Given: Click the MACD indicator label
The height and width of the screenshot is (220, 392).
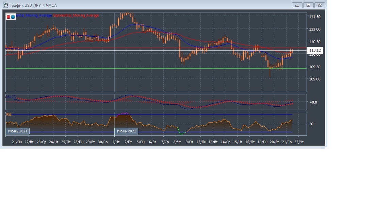Looking at the screenshot, I should 11,97.
